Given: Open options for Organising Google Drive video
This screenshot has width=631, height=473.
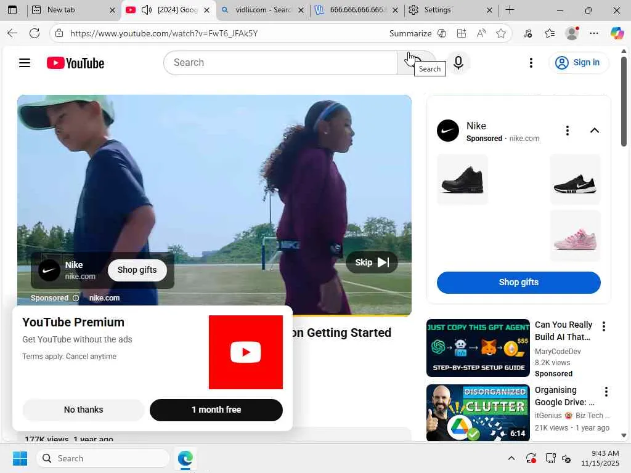Looking at the screenshot, I should click(606, 392).
